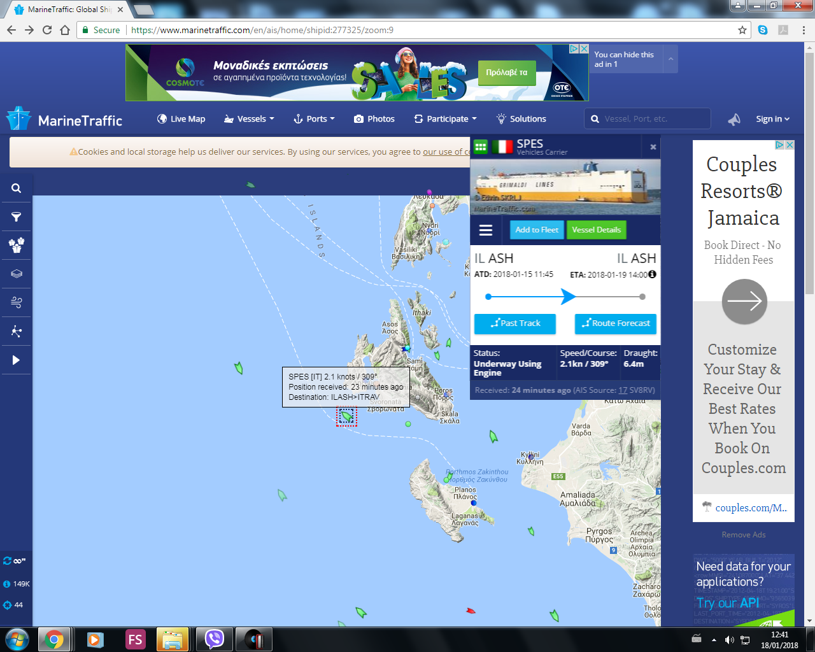Screen dimensions: 815x652
Task: Expand the Sign in dropdown
Action: tap(772, 119)
